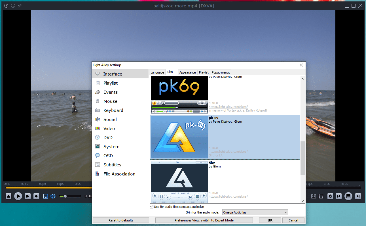Open Playlist section in the settings sidebar
366x226 pixels.
pos(120,83)
